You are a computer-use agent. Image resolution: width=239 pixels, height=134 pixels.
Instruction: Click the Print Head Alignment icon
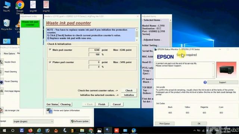(1, 91)
